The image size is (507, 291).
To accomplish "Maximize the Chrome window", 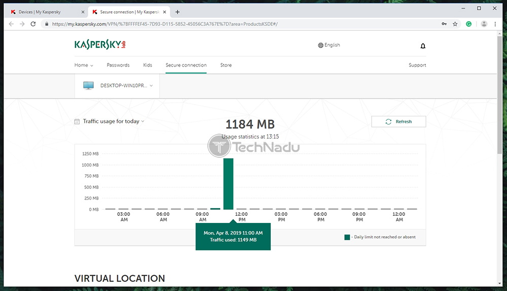I will (x=479, y=9).
